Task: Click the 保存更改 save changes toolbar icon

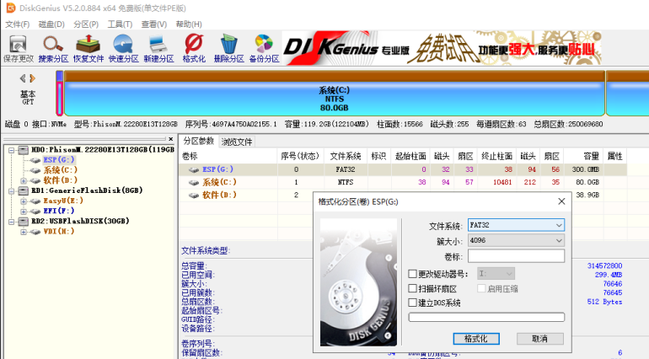Action: (19, 47)
